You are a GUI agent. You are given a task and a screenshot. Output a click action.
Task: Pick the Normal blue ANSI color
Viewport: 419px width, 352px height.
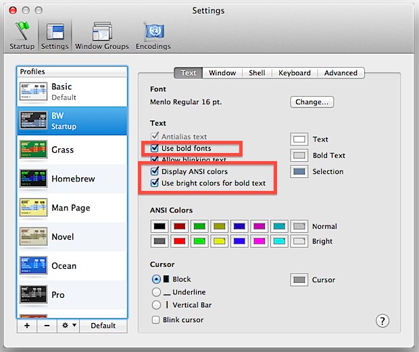click(x=239, y=227)
